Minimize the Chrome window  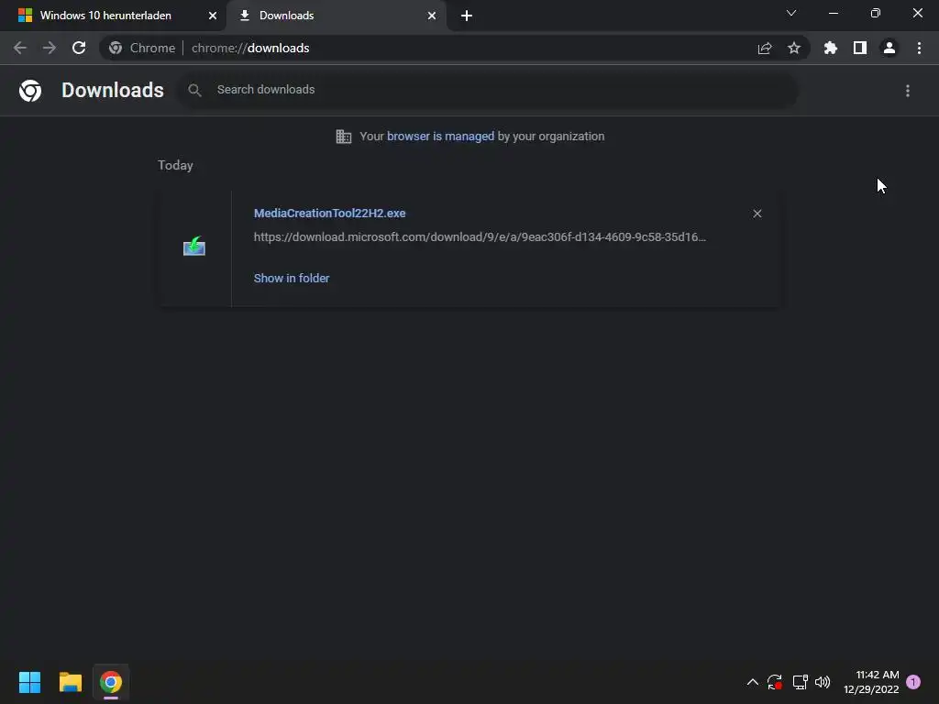(x=833, y=13)
